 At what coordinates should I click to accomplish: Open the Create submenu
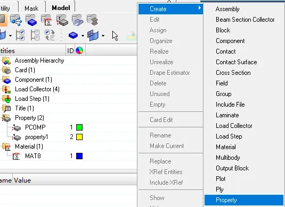pos(170,9)
